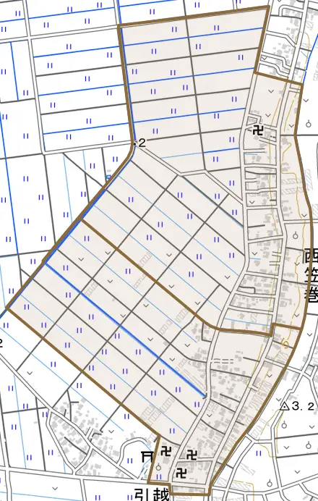Click the contour label 10 near the eastern boundary
This screenshot has height=501, width=318.
[x=285, y=343]
